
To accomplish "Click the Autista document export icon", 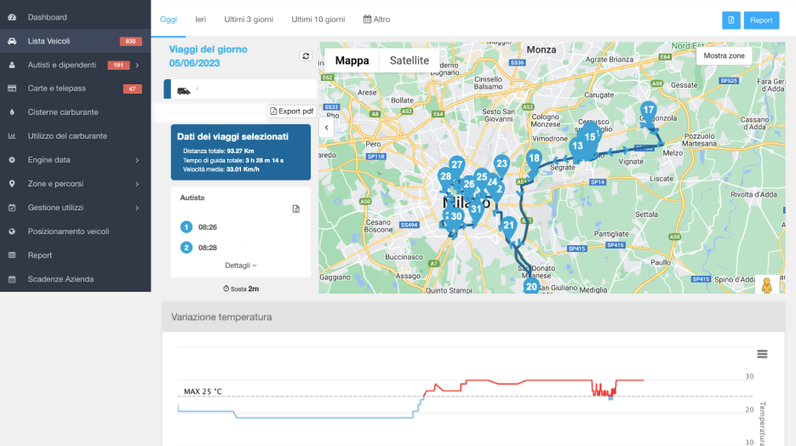I will [296, 209].
